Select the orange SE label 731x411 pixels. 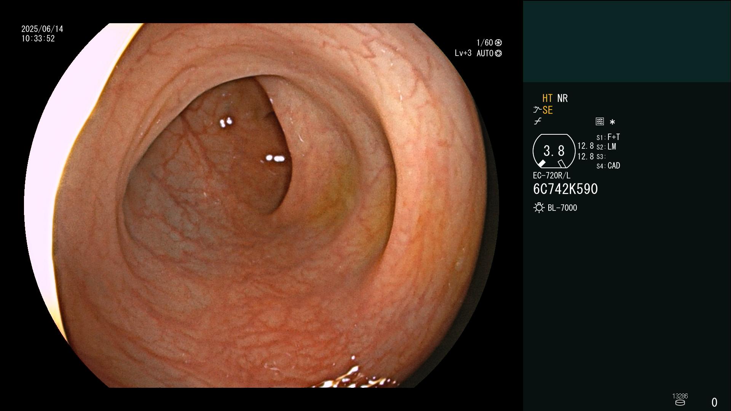[547, 110]
